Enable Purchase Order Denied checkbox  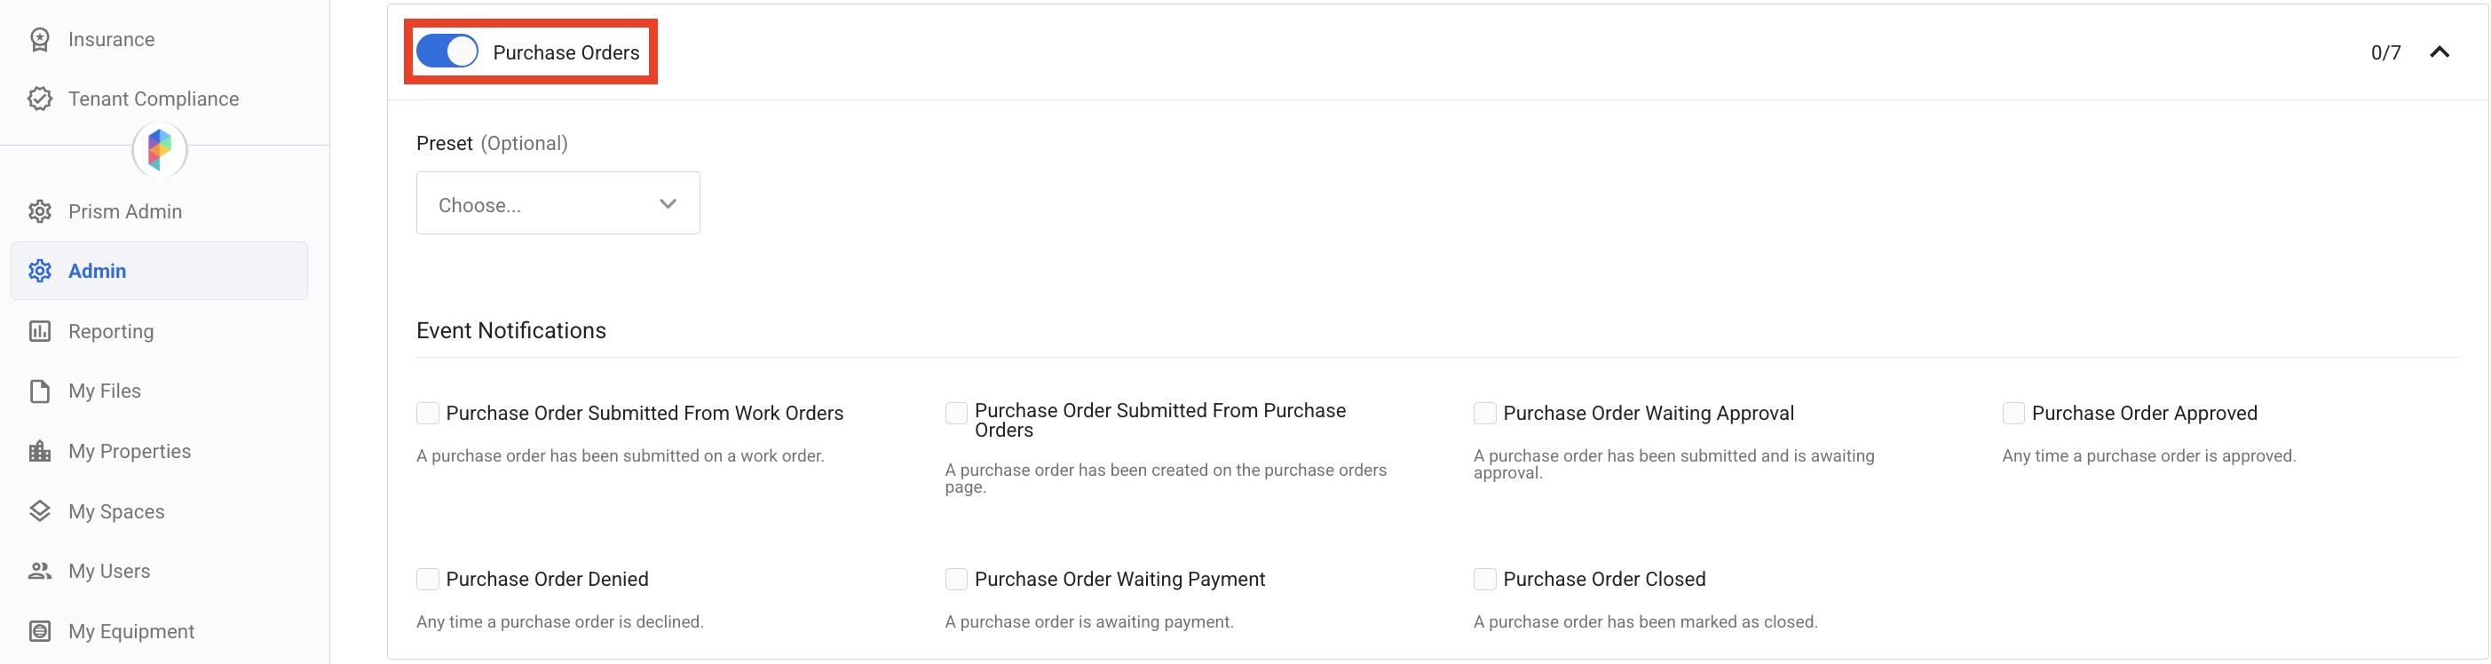click(x=427, y=579)
